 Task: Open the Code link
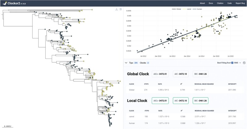[229, 3]
